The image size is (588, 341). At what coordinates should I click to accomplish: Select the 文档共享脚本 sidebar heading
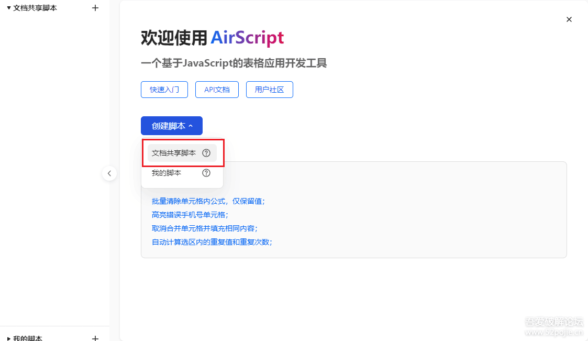click(35, 8)
